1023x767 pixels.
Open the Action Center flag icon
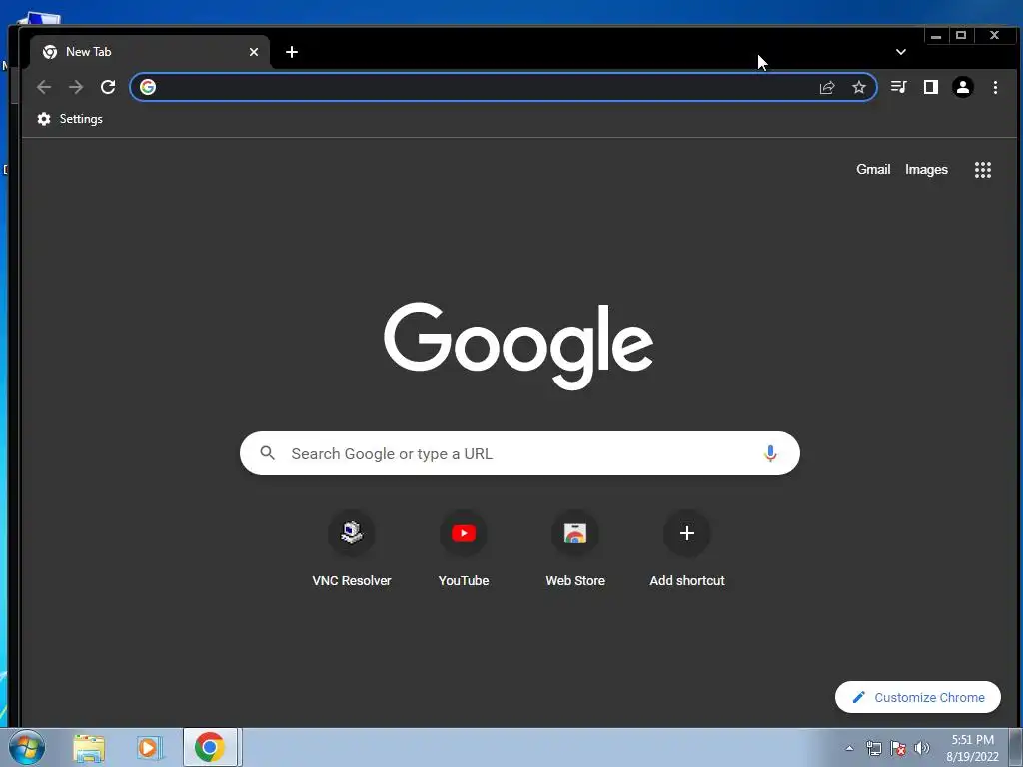(x=898, y=748)
